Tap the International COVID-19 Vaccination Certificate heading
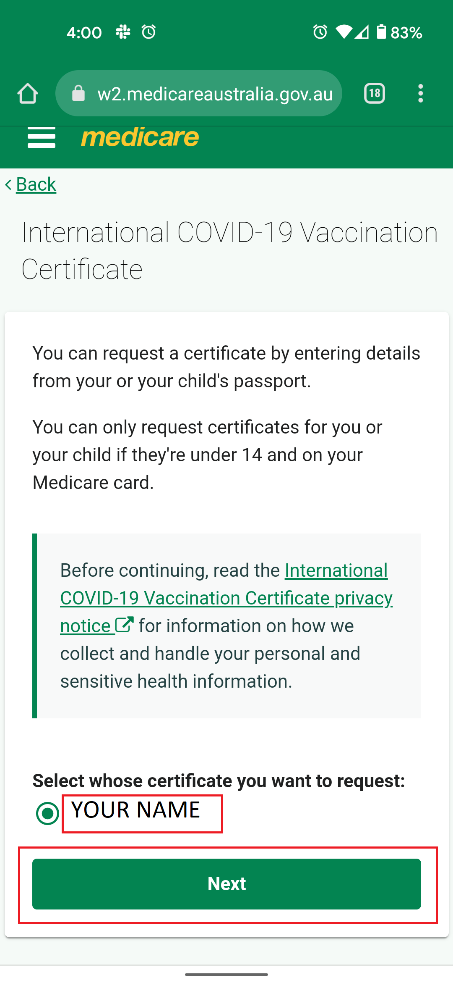This screenshot has width=453, height=983. point(229,250)
